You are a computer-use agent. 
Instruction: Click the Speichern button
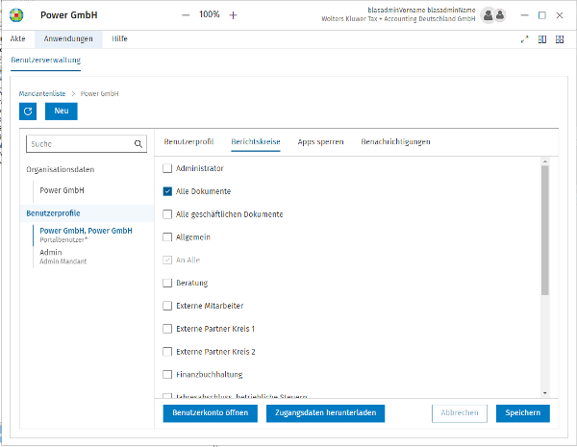pyautogui.click(x=523, y=413)
